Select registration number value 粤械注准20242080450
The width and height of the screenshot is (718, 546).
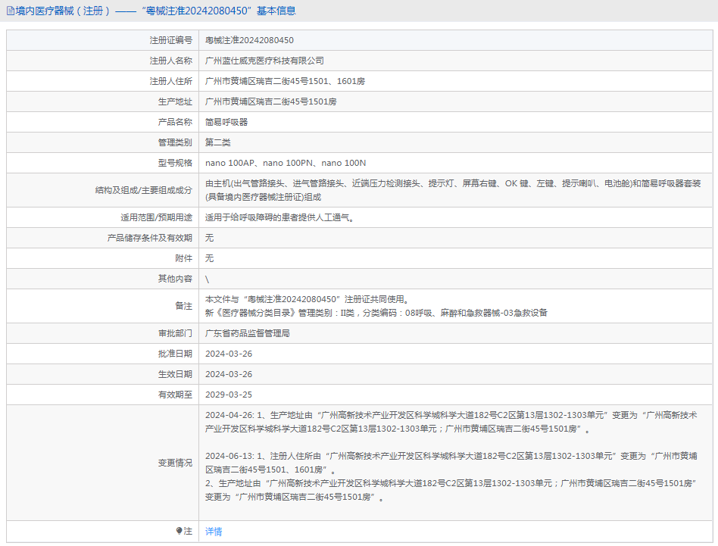250,40
